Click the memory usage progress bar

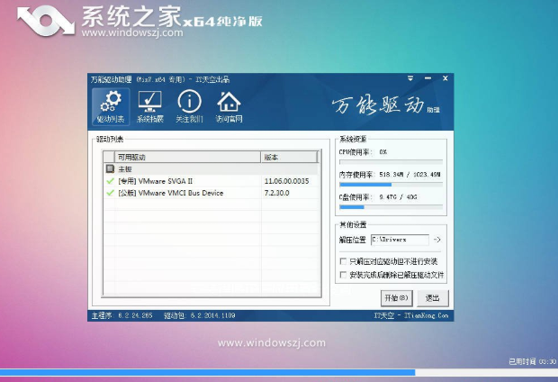[391, 185]
